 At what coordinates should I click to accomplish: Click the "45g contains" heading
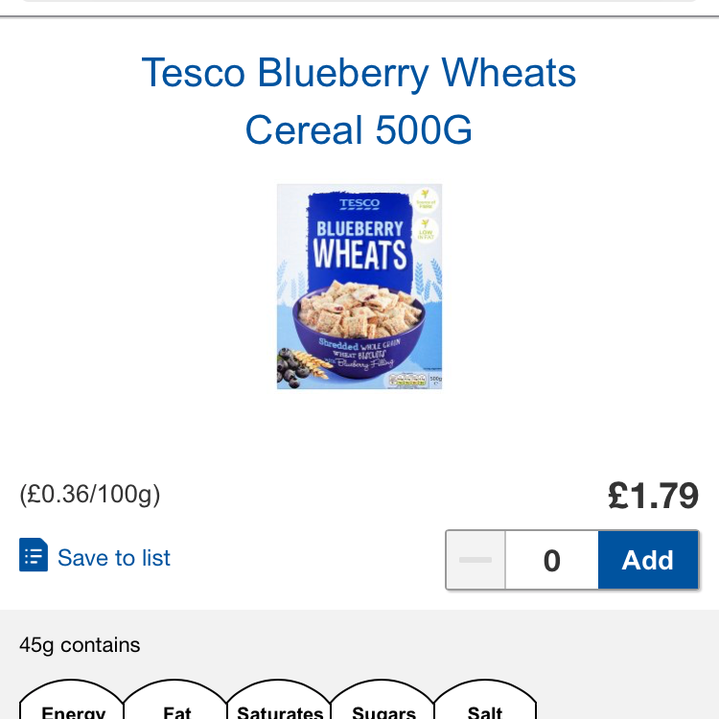pos(80,645)
